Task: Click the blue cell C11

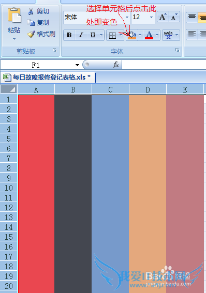Action: [110, 197]
